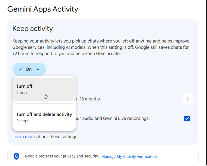Click the "2 steps" label in the menu
This screenshot has width=207, height=166.
click(23, 121)
